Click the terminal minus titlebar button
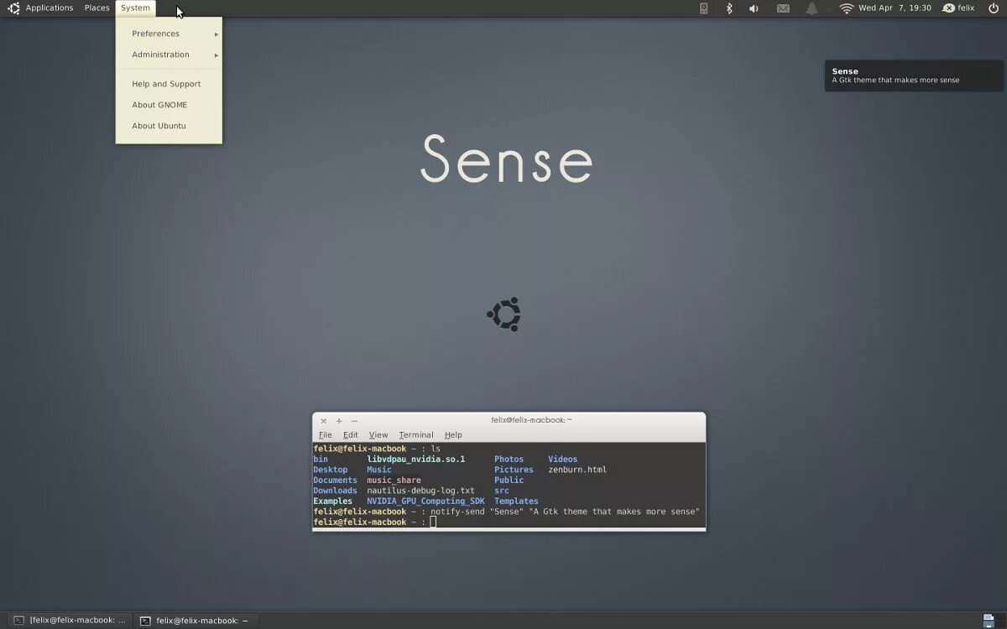Screen dimensions: 1007x629 pyautogui.click(x=354, y=421)
